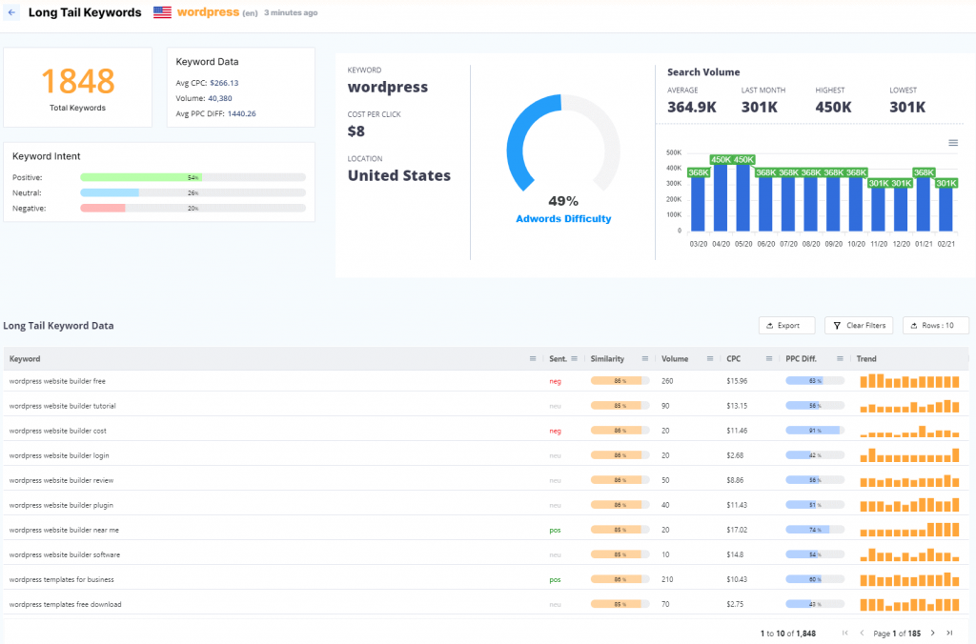
Task: Sort by Similarity column header
Action: [607, 359]
